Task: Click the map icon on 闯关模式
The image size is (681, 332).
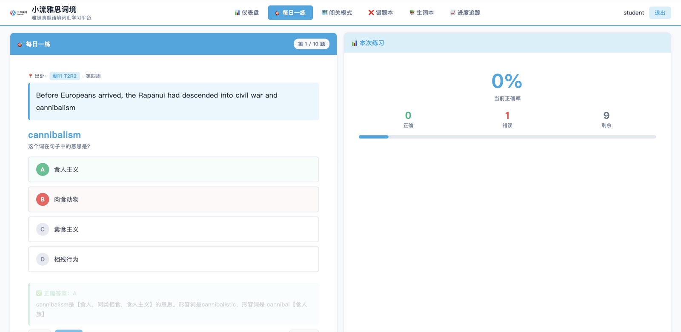Action: click(324, 13)
